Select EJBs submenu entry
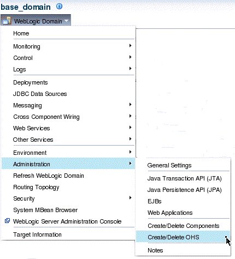This screenshot has width=235, height=259. pyautogui.click(x=155, y=201)
